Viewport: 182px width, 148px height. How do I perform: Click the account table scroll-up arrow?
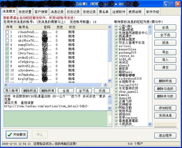(109, 27)
